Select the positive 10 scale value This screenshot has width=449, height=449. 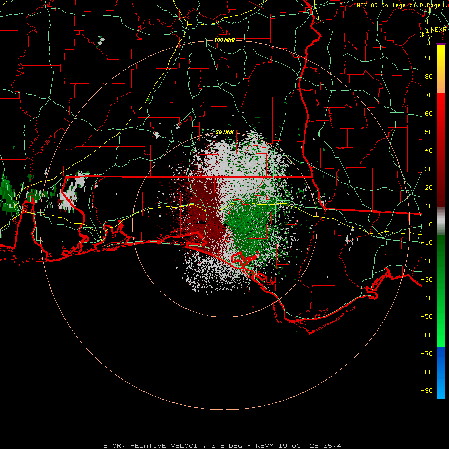tap(429, 206)
